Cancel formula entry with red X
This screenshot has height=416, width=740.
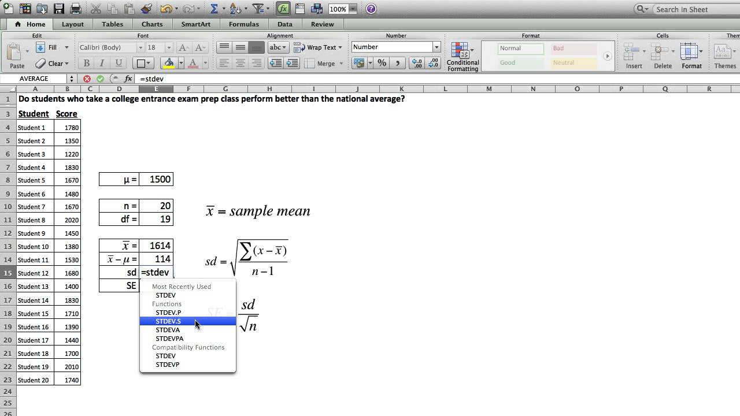coord(87,79)
